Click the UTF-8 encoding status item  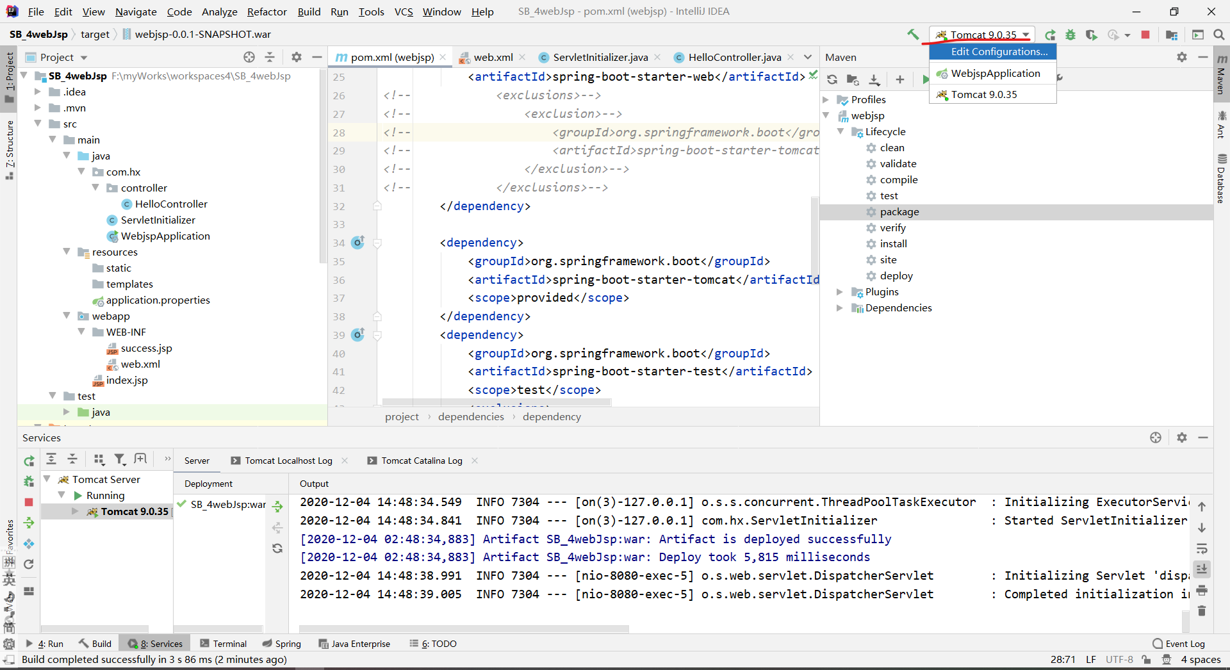tap(1119, 659)
